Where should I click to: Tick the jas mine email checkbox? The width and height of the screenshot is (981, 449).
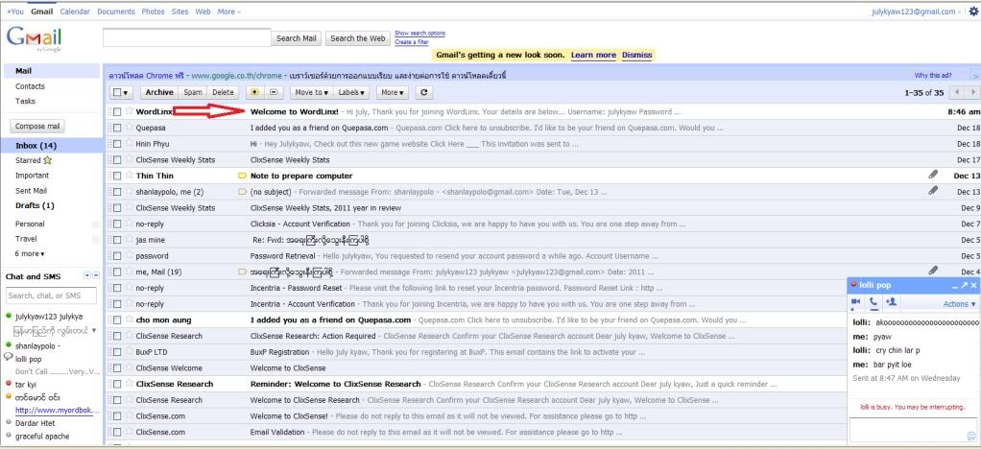(x=117, y=240)
